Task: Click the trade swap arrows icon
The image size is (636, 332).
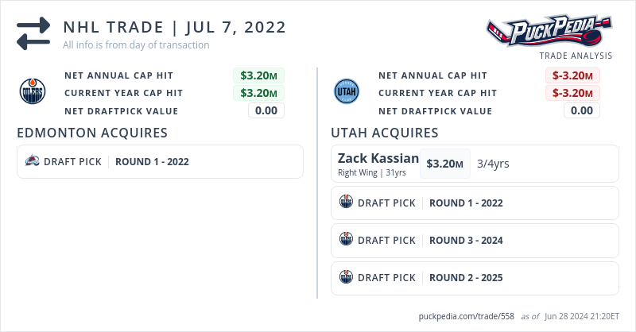Action: (33, 33)
